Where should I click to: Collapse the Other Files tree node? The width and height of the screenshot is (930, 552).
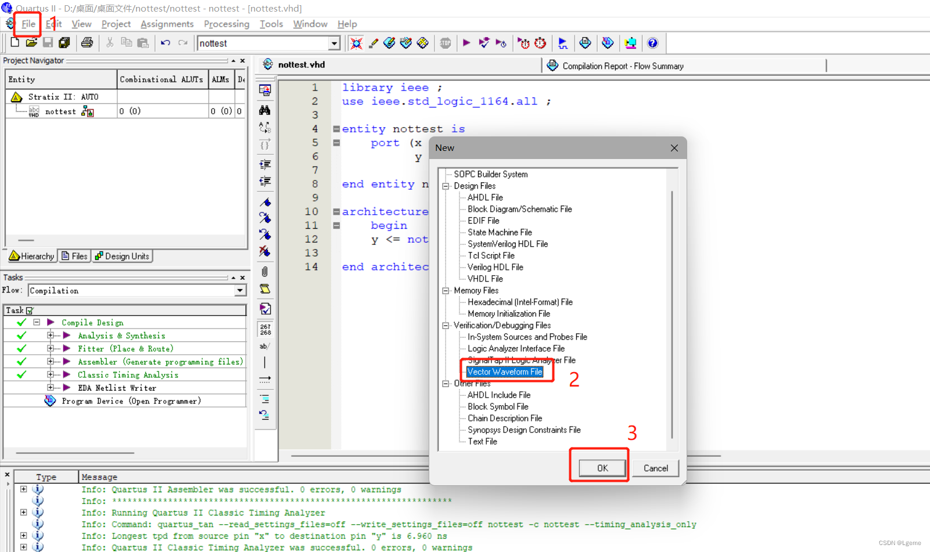click(446, 384)
